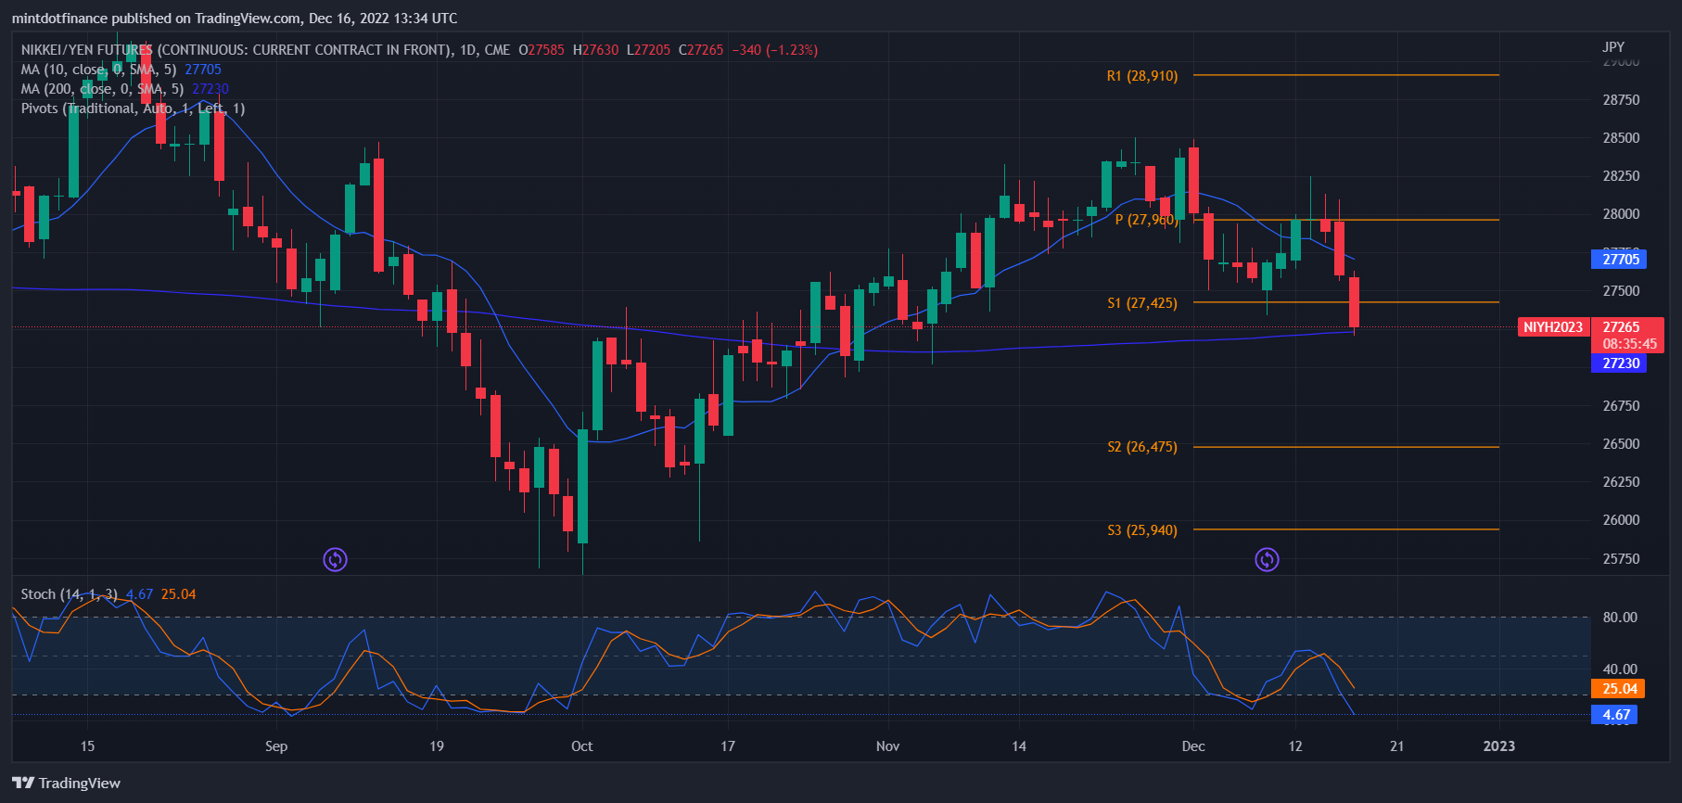Screen dimensions: 1682x803
Task: Select the Pivots (Traditional, Auto) legend
Action: point(133,108)
